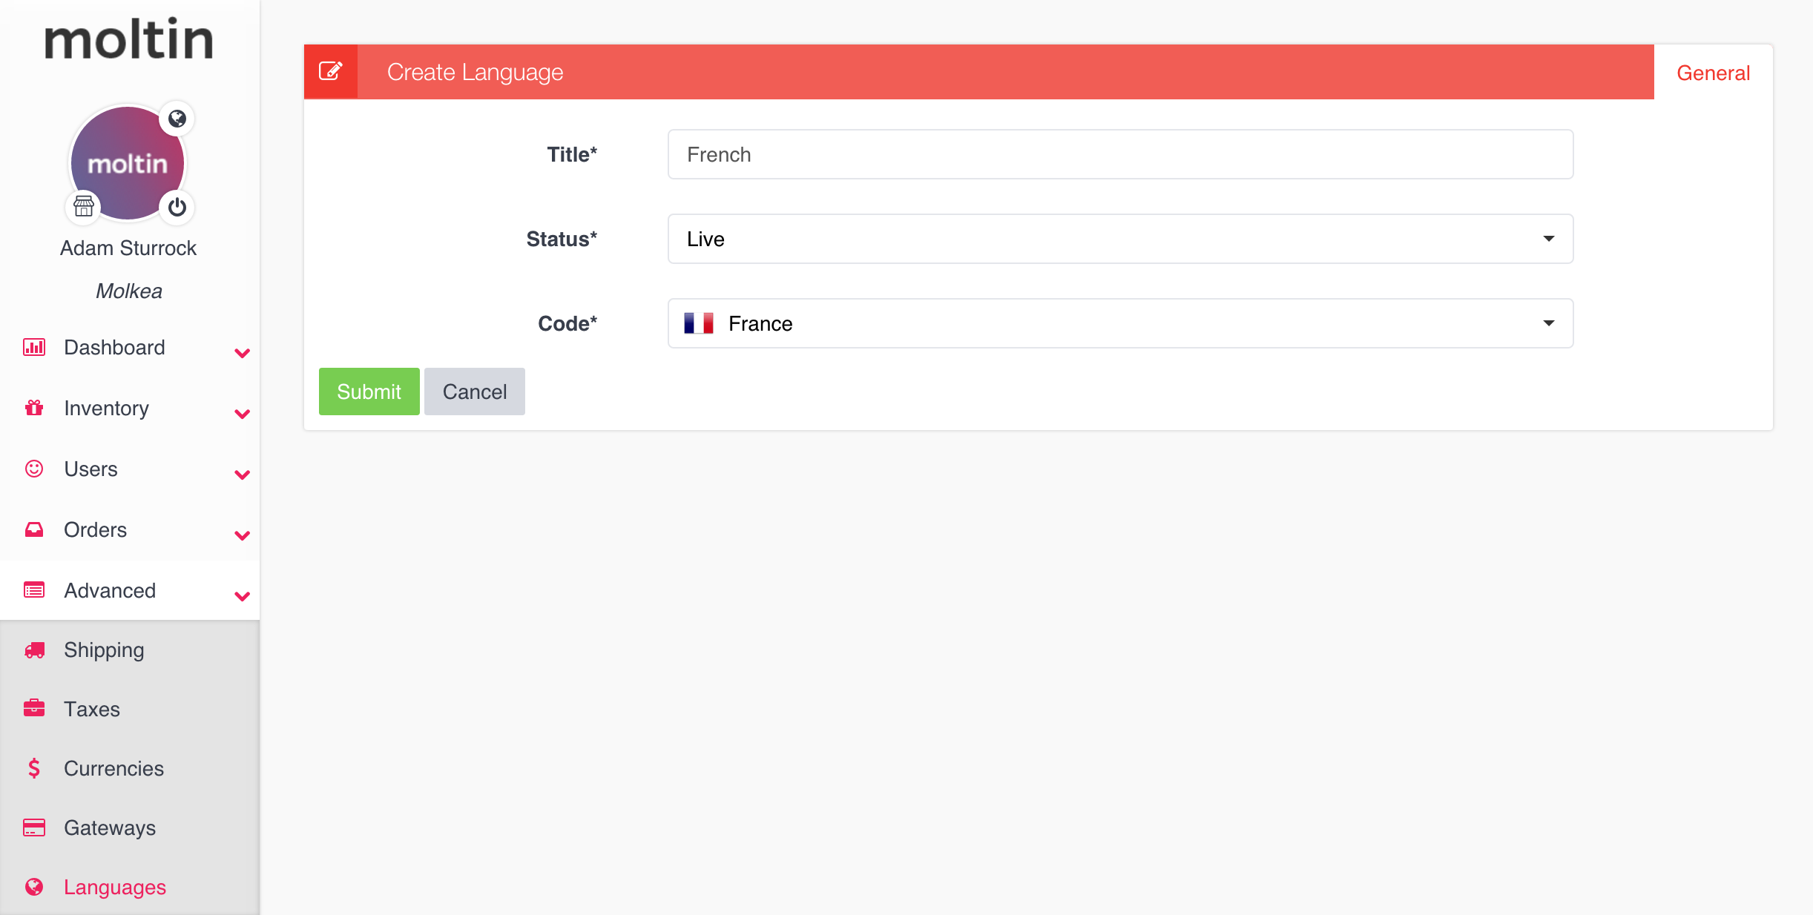Go to Currencies settings

click(x=130, y=768)
